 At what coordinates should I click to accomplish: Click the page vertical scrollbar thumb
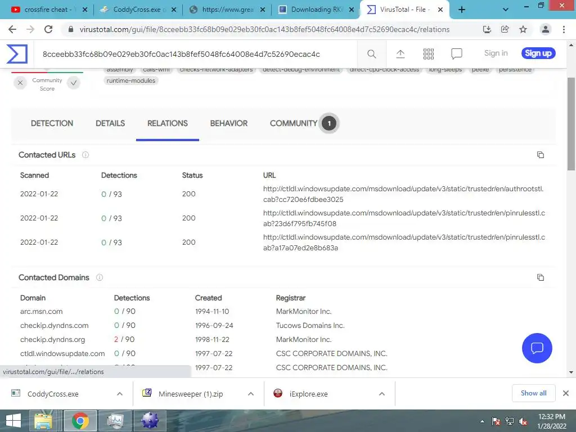(x=571, y=123)
